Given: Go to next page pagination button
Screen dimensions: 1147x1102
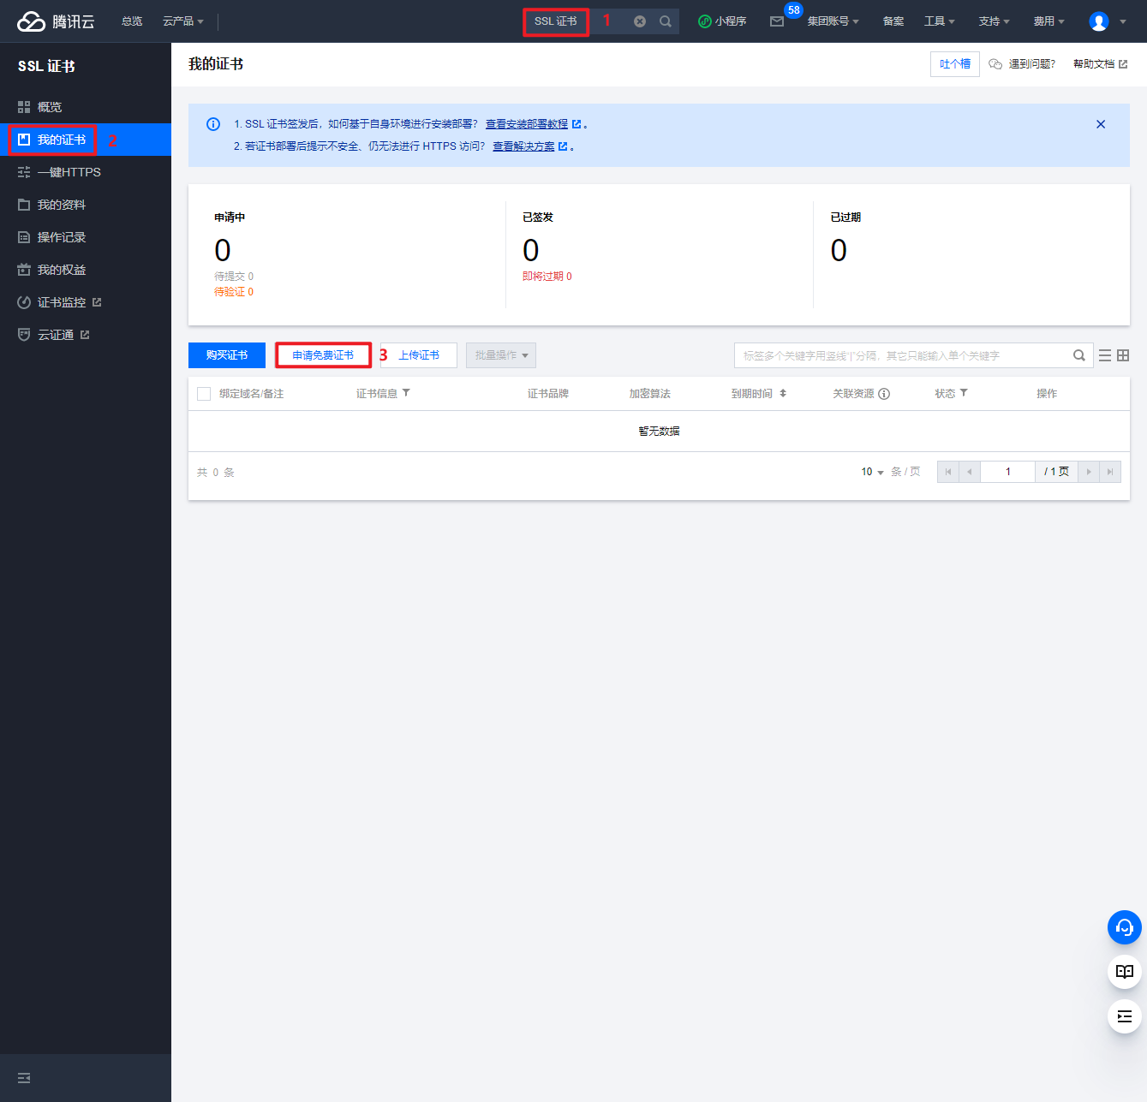Looking at the screenshot, I should click(x=1089, y=472).
